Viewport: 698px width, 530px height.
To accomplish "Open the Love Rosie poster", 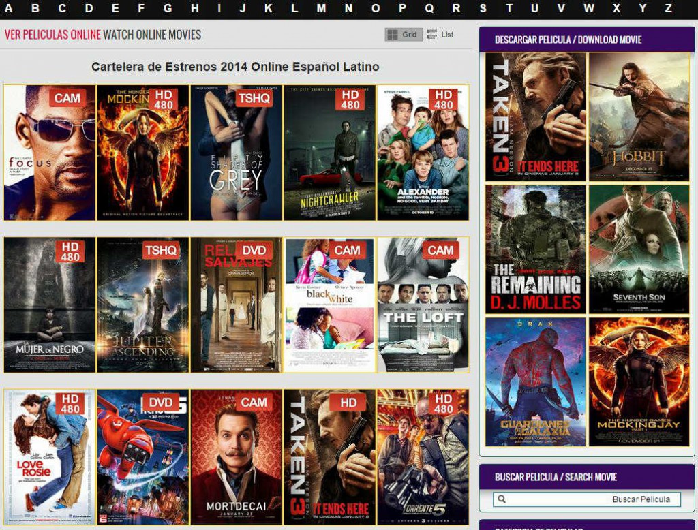I will tap(49, 457).
